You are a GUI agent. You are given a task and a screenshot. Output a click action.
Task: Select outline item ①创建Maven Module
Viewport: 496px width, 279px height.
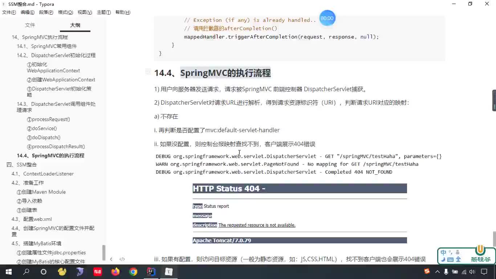pyautogui.click(x=41, y=192)
